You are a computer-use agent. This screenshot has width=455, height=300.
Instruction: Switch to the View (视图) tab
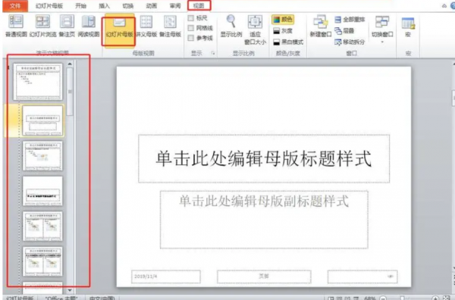point(199,6)
